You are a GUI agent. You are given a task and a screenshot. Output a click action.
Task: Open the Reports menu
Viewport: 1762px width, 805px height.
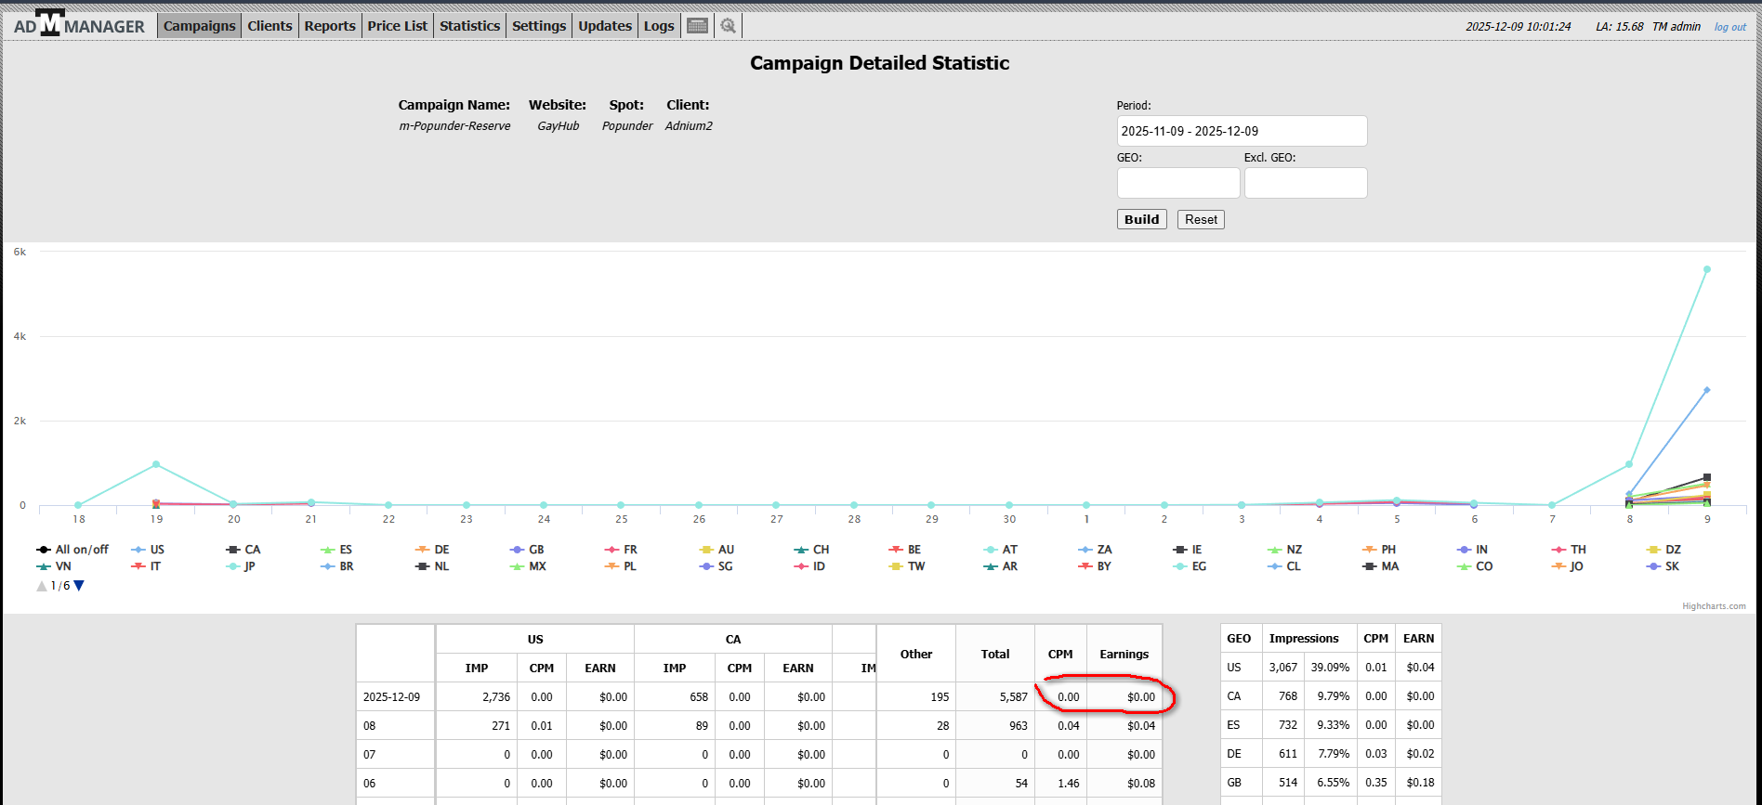pos(329,26)
